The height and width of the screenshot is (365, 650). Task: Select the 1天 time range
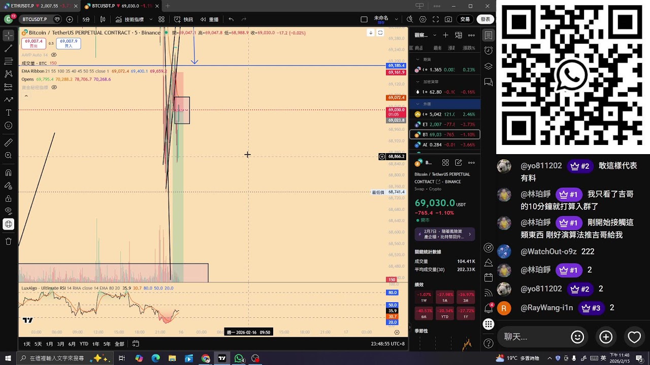pyautogui.click(x=27, y=344)
